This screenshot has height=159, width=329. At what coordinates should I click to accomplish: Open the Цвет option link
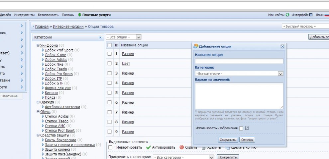126,63
